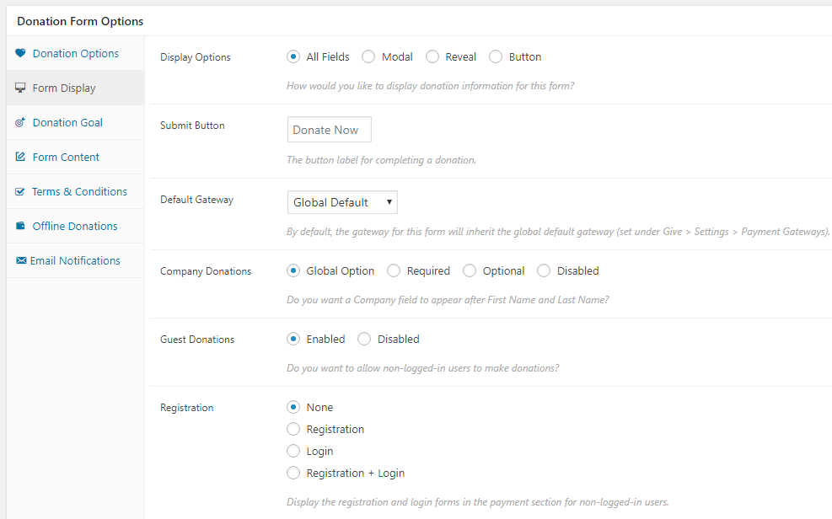Screen dimensions: 832x519
Task: Set Company Donations to Required
Action: click(394, 270)
